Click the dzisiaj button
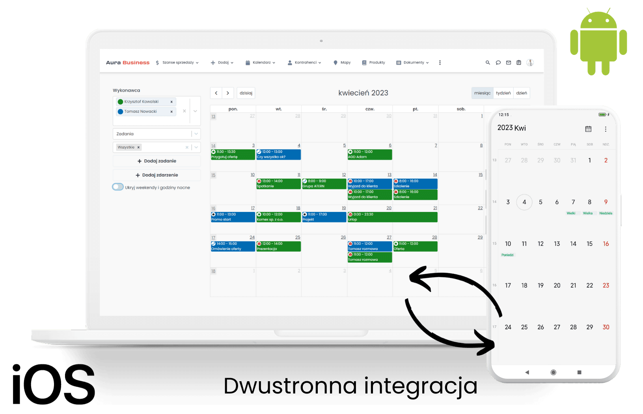 (246, 93)
